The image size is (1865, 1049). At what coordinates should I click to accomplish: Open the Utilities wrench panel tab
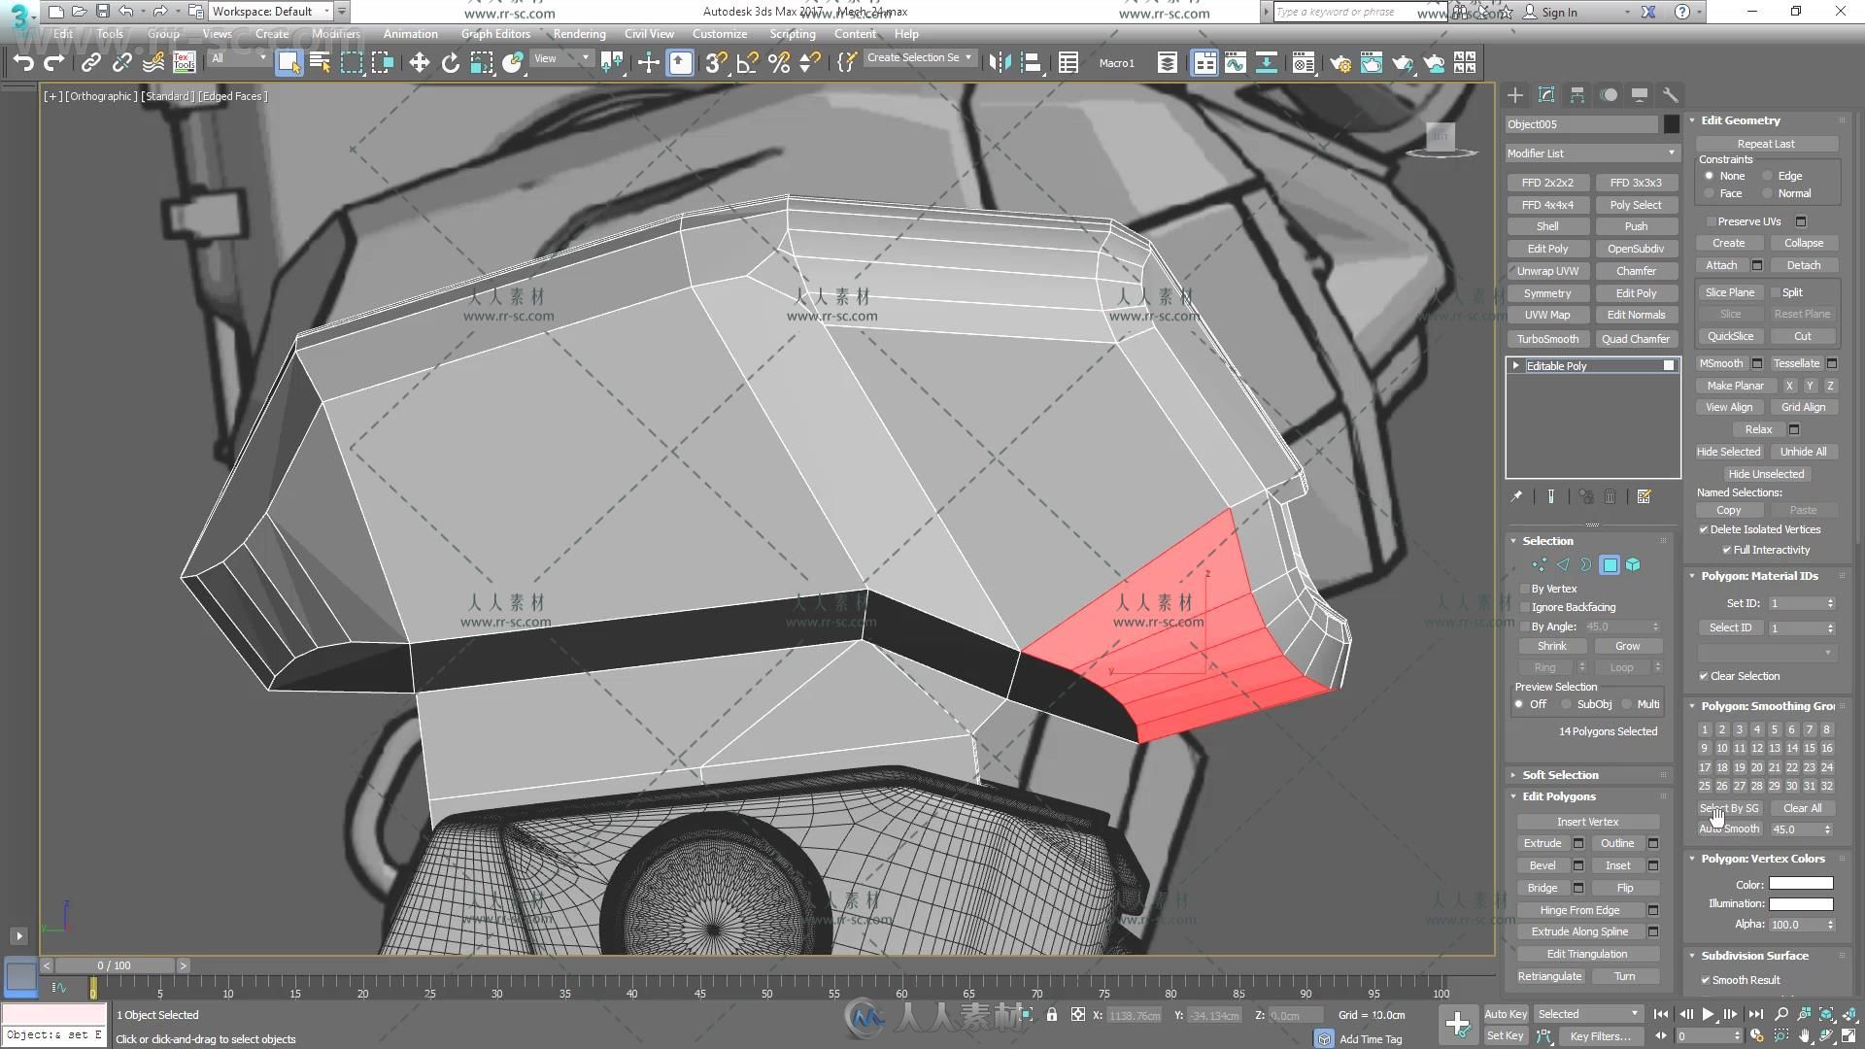(1671, 95)
